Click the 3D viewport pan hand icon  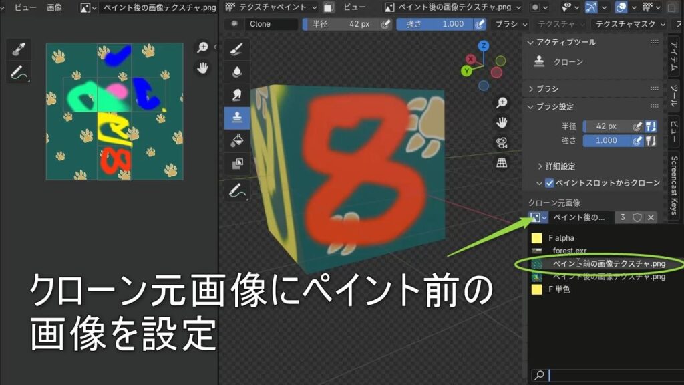point(502,122)
